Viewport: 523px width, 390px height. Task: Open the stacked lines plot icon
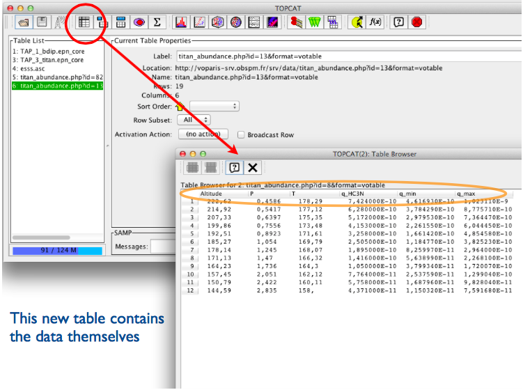click(254, 22)
